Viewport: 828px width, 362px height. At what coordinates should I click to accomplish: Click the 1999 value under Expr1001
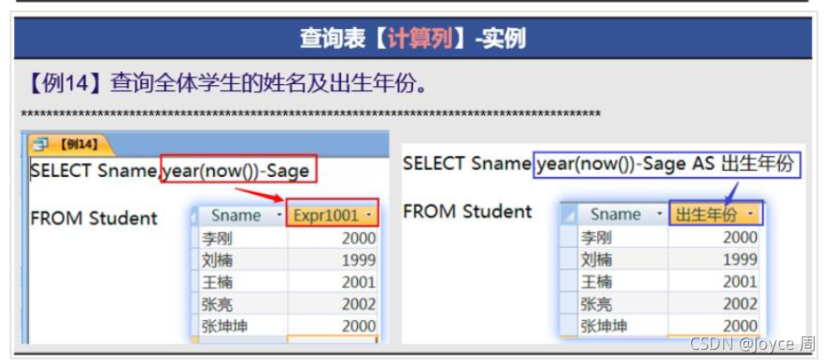point(332,260)
